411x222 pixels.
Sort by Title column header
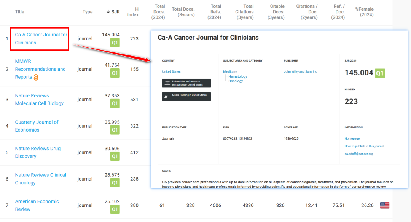pyautogui.click(x=19, y=12)
